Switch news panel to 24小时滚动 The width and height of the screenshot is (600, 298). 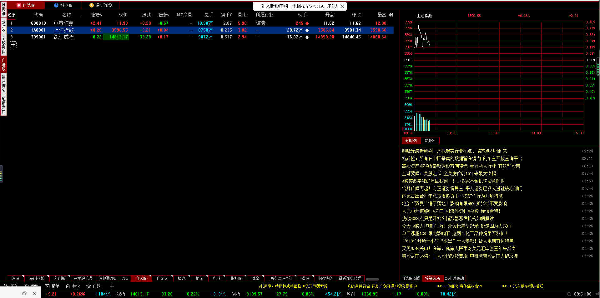454,278
